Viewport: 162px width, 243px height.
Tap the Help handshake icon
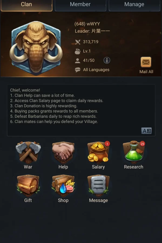tap(63, 153)
